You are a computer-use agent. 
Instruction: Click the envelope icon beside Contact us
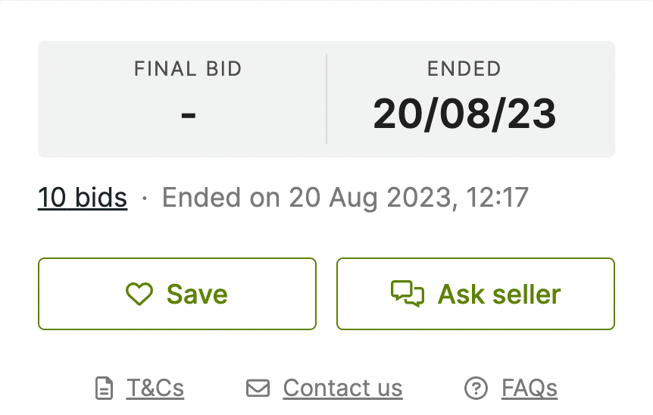tap(258, 388)
